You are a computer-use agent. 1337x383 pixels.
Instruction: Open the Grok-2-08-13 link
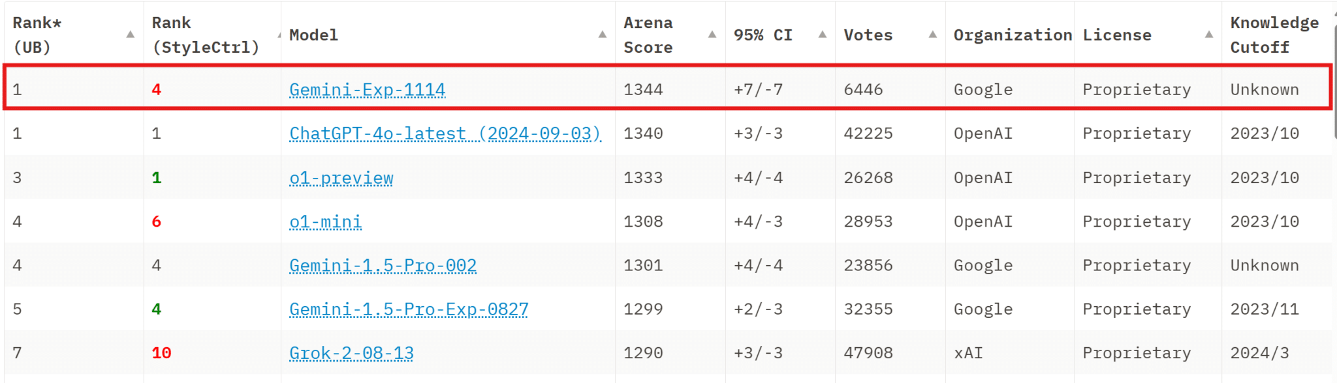coord(351,353)
